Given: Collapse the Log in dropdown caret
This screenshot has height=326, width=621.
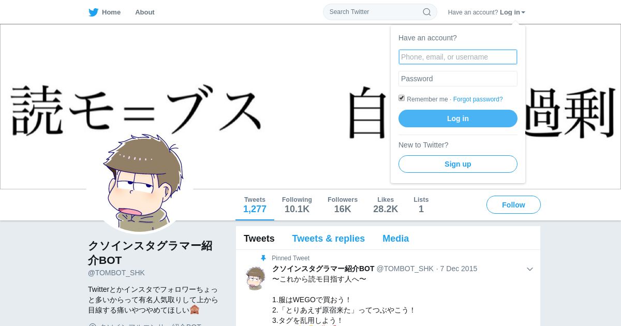Looking at the screenshot, I should tap(523, 12).
